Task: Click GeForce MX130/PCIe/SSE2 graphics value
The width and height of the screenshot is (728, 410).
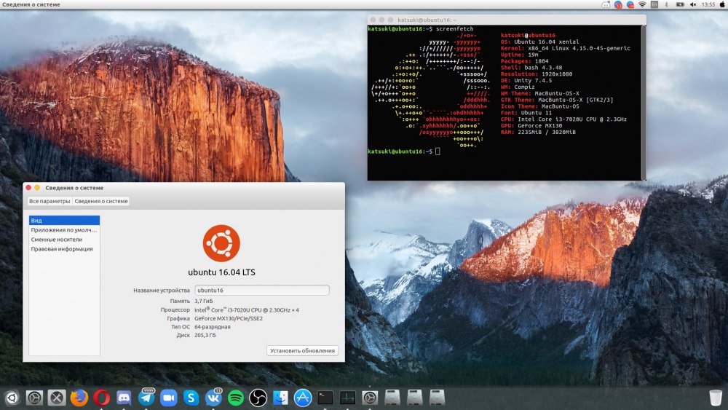Action: pos(229,318)
